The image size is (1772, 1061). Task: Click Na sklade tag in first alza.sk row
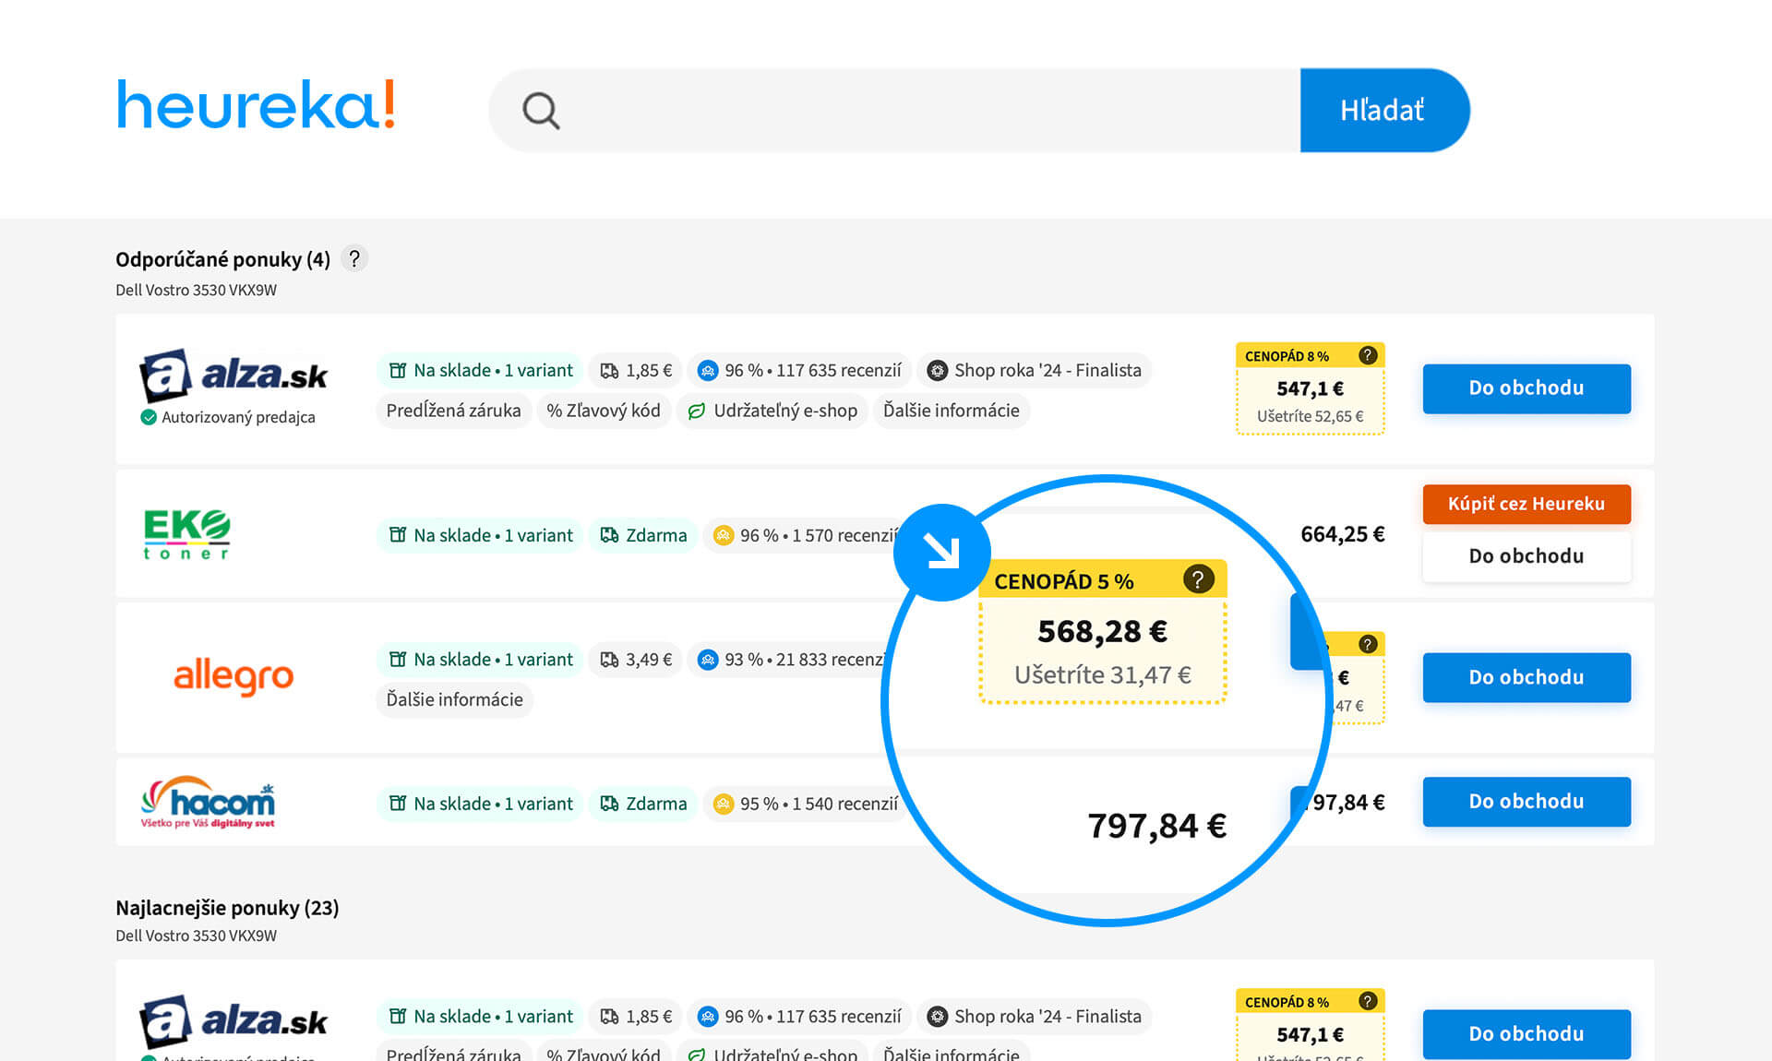click(481, 370)
